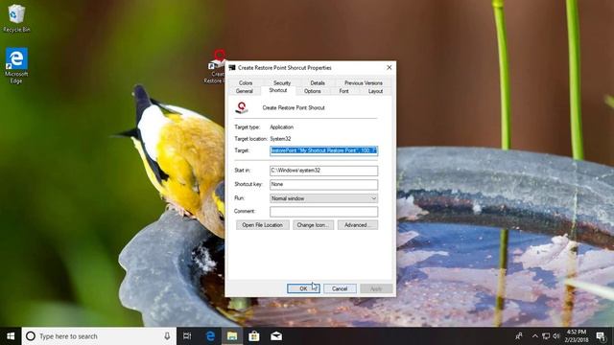The image size is (614, 345).
Task: Switch to the Details tab
Action: (x=318, y=83)
